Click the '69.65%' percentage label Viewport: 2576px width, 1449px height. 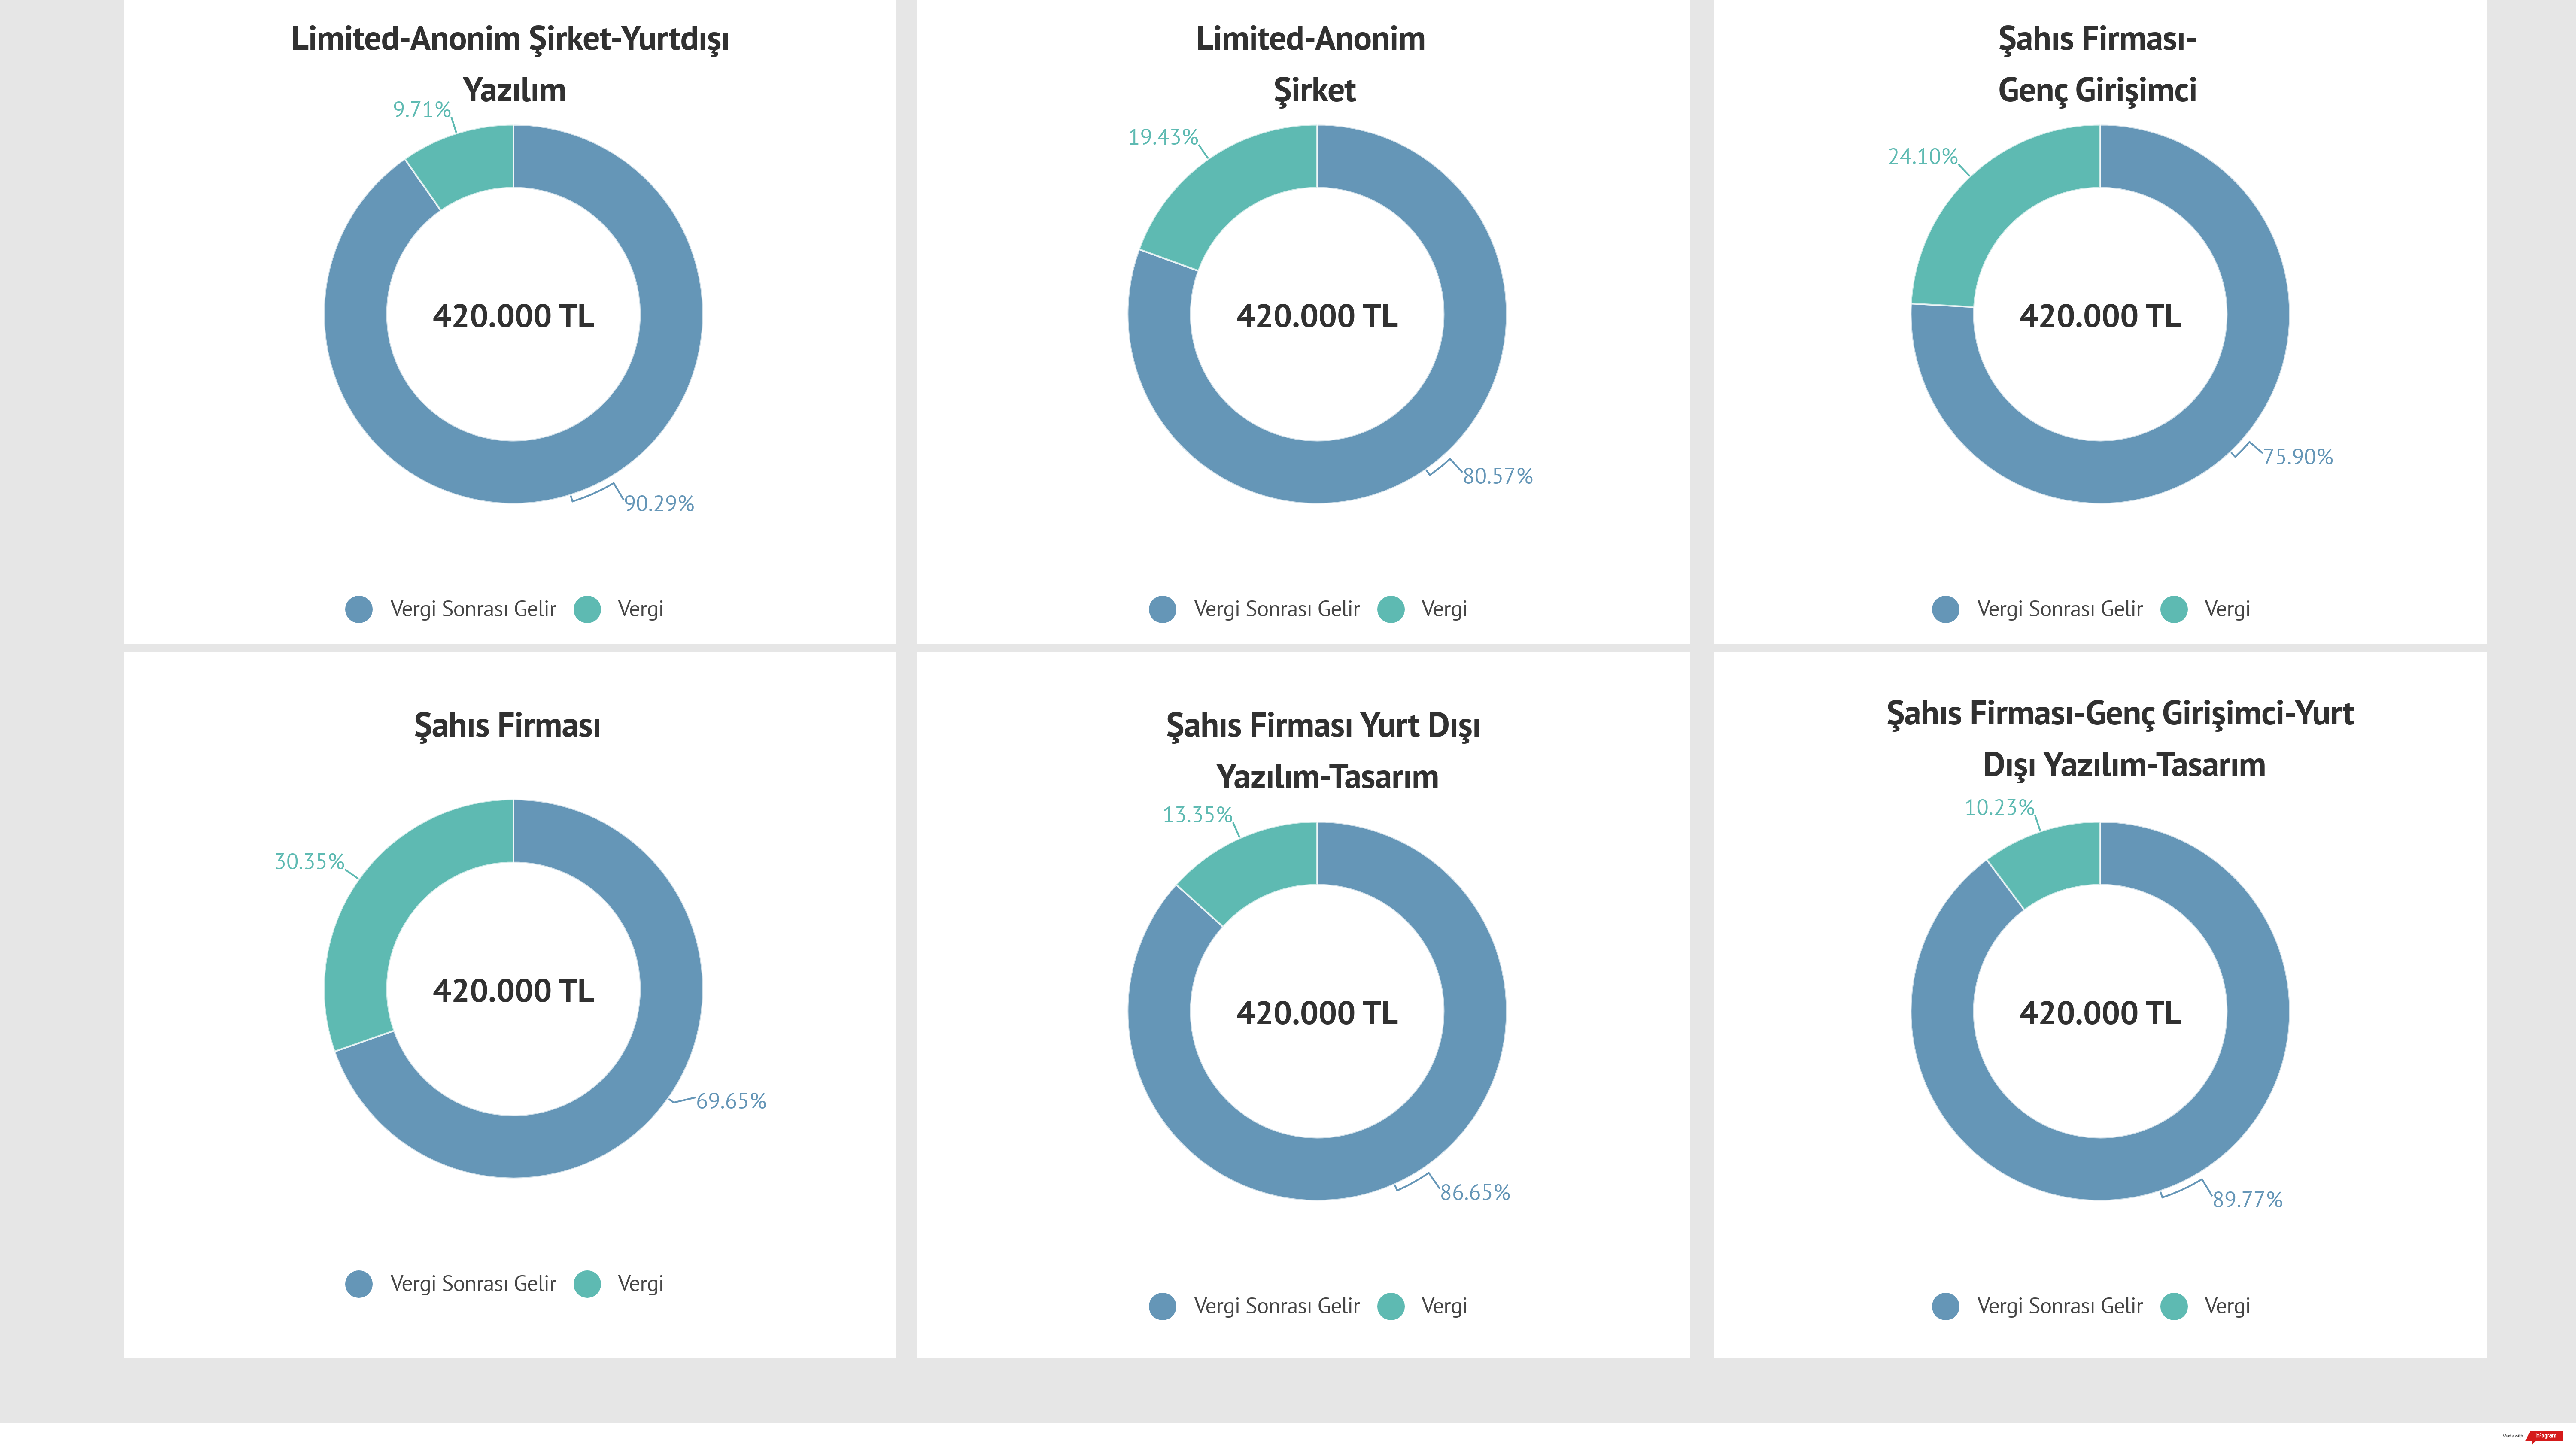point(731,1101)
